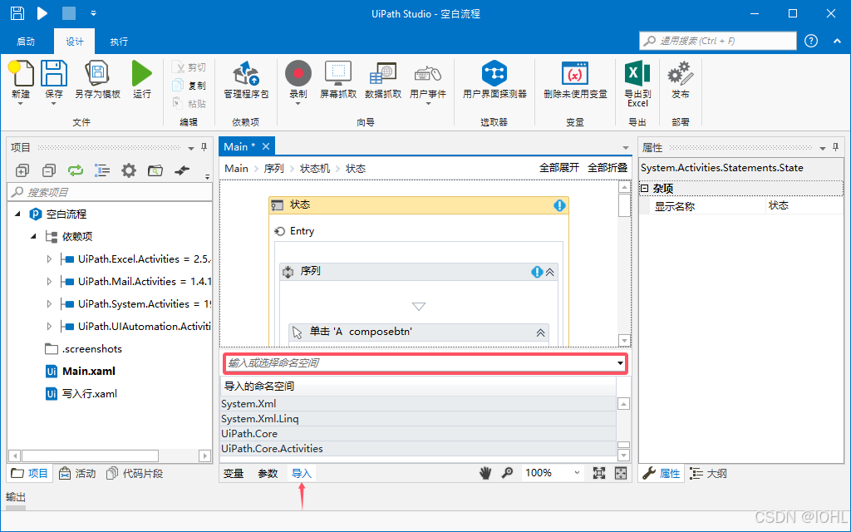Expand UiPath.Excel.Activities dependency
This screenshot has width=851, height=532.
click(x=49, y=259)
